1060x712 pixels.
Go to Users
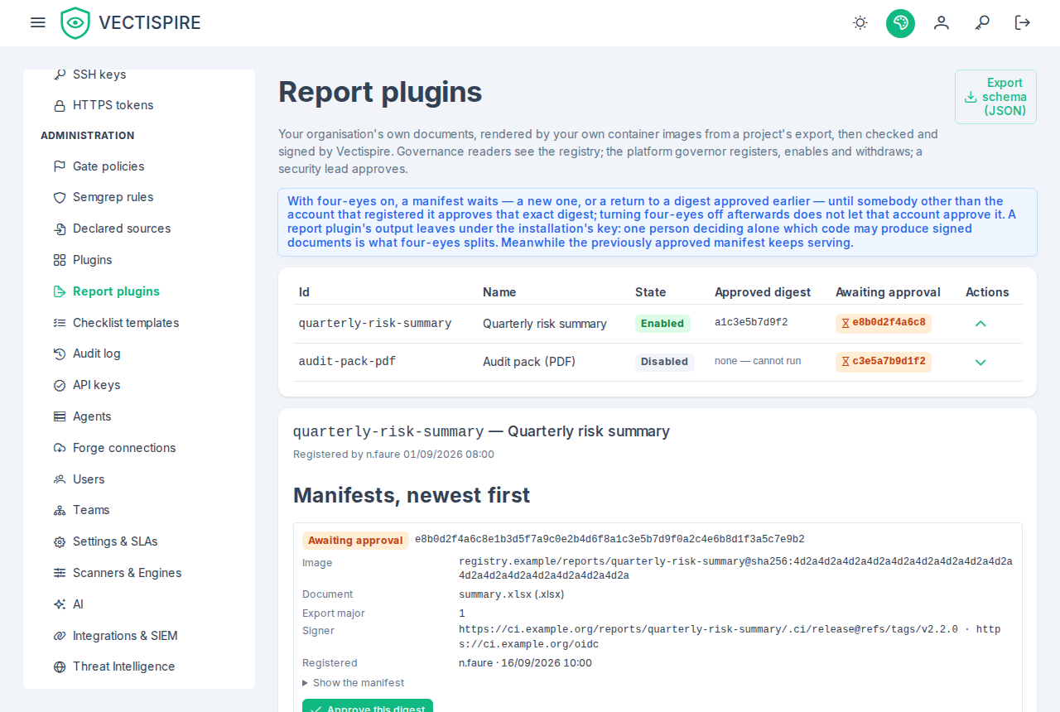point(89,479)
